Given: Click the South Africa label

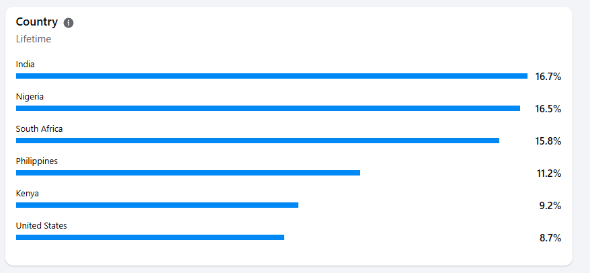Looking at the screenshot, I should (x=39, y=129).
